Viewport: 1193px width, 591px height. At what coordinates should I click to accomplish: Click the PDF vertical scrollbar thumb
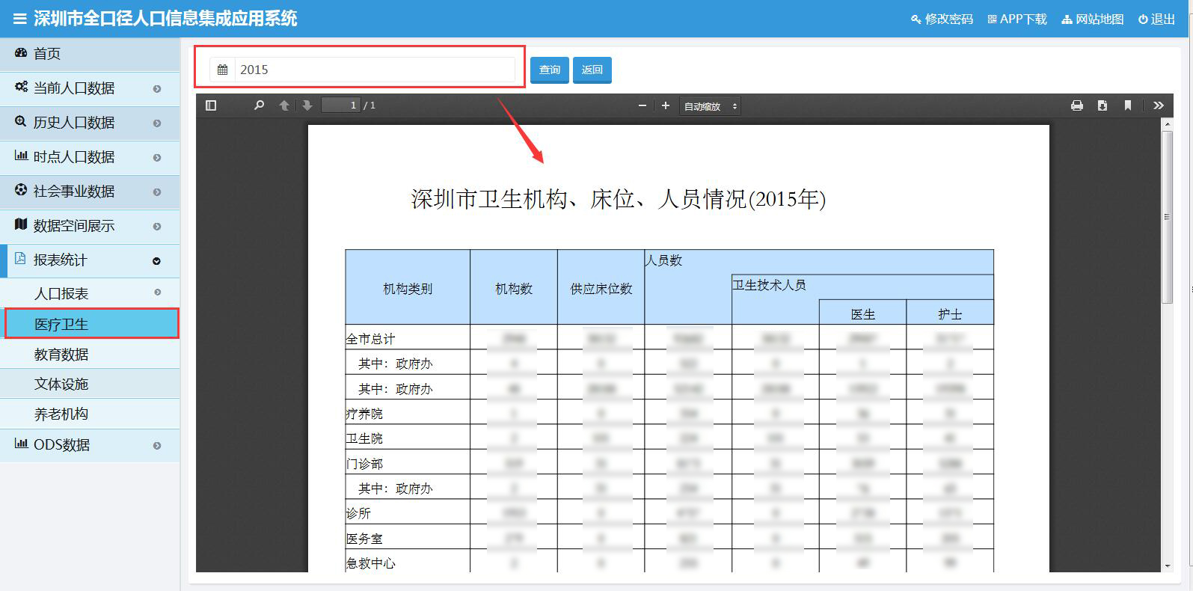[1167, 217]
